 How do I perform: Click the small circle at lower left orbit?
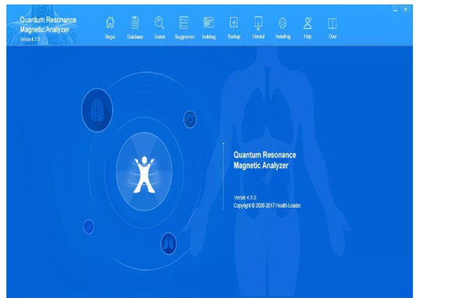pyautogui.click(x=89, y=227)
